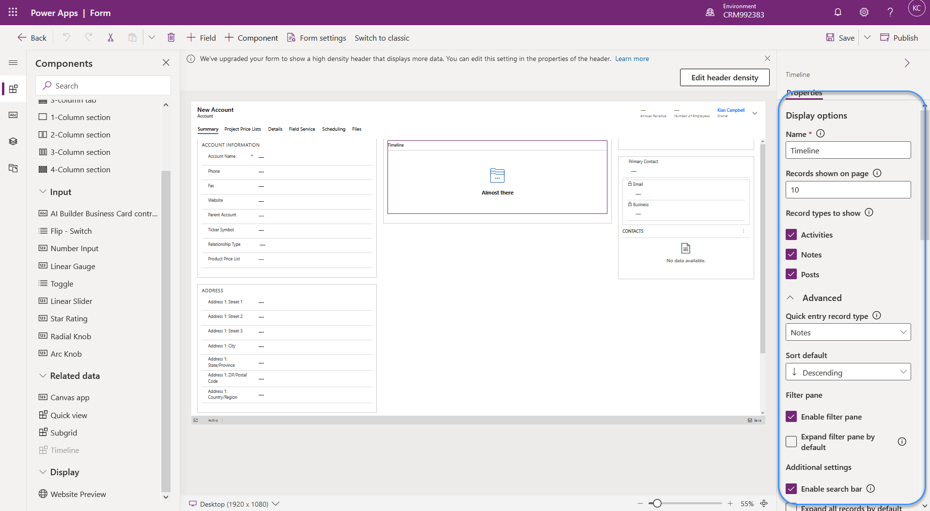Collapse the Input components group
Screen dimensions: 930x511
pyautogui.click(x=43, y=192)
